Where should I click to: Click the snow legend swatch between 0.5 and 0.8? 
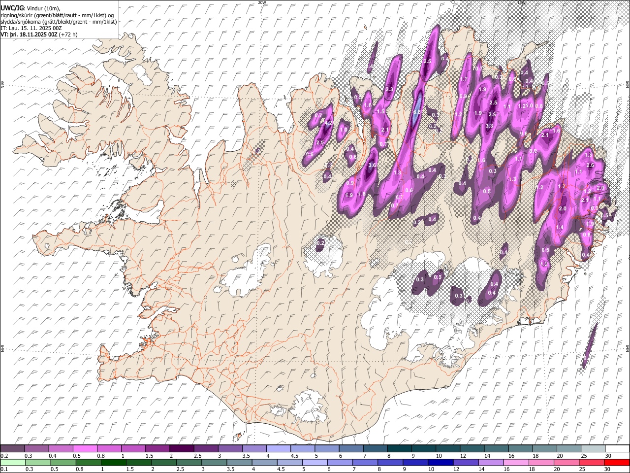click(85, 449)
